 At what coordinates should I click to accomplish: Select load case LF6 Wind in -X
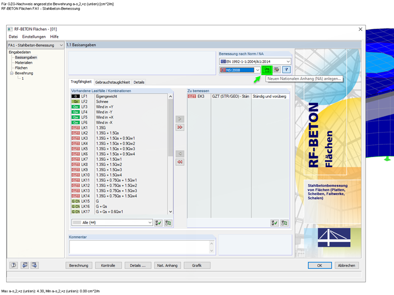click(120, 123)
